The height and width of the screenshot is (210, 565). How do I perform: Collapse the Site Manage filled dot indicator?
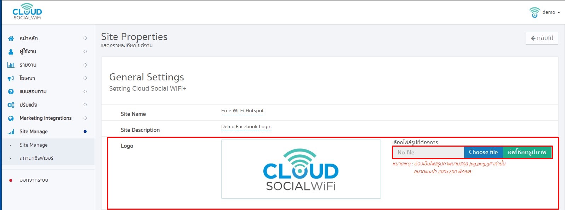point(85,132)
